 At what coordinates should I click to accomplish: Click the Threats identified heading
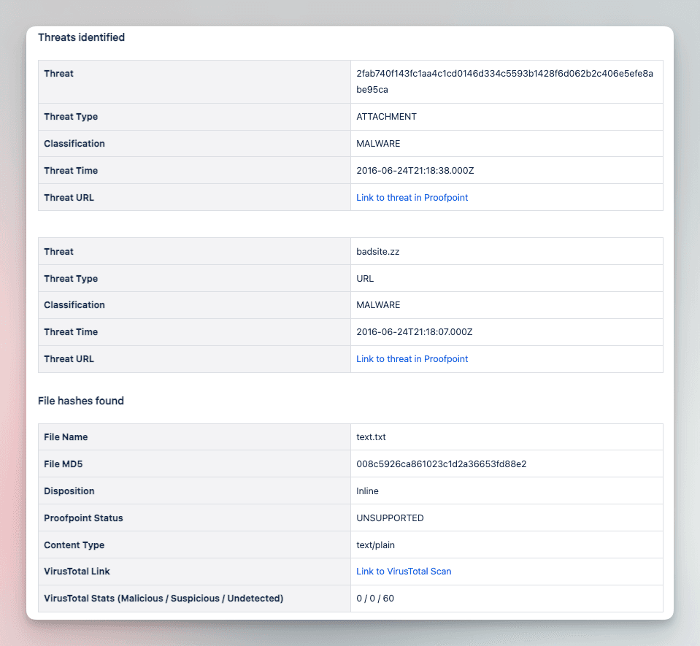[x=81, y=37]
